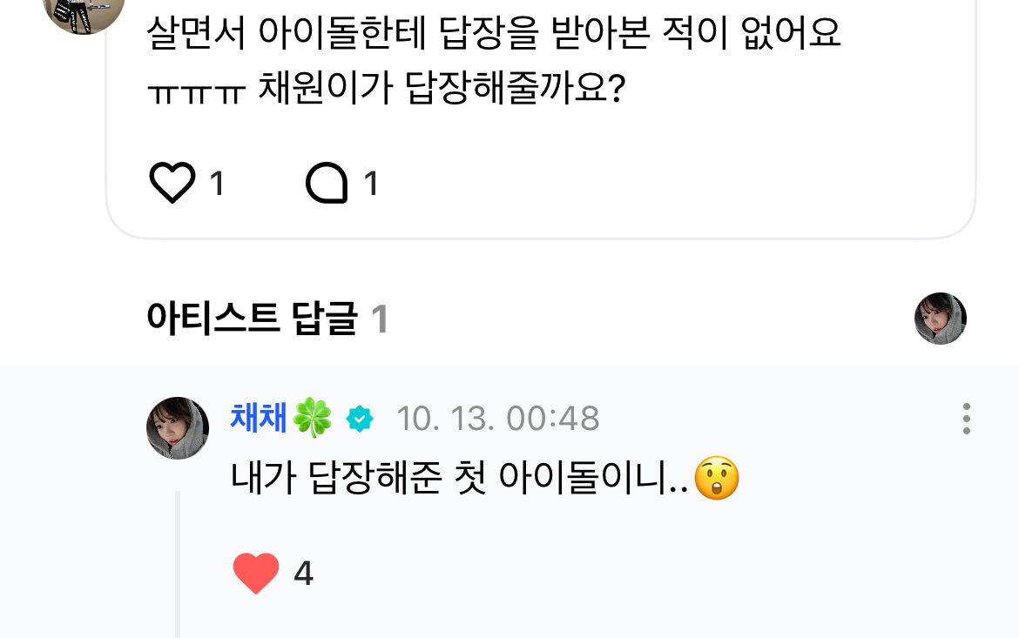
Task: Click the reply timestamp 10. 13. 00:48
Action: 497,420
